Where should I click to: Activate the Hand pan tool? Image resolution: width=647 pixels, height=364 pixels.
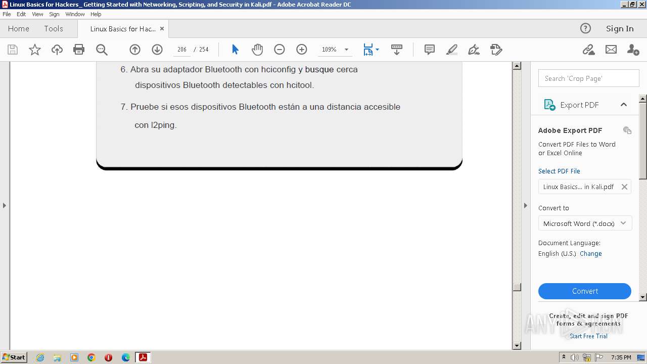[257, 50]
